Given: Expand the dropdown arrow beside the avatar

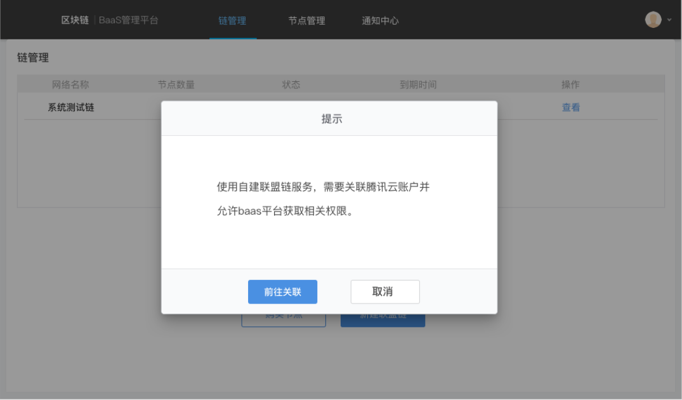Looking at the screenshot, I should coord(669,20).
